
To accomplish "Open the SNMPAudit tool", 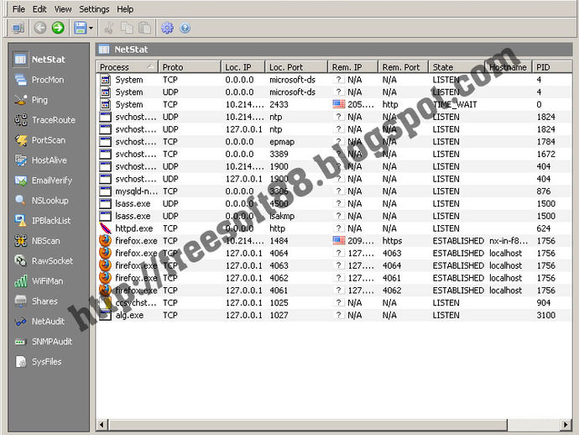I will 44,342.
